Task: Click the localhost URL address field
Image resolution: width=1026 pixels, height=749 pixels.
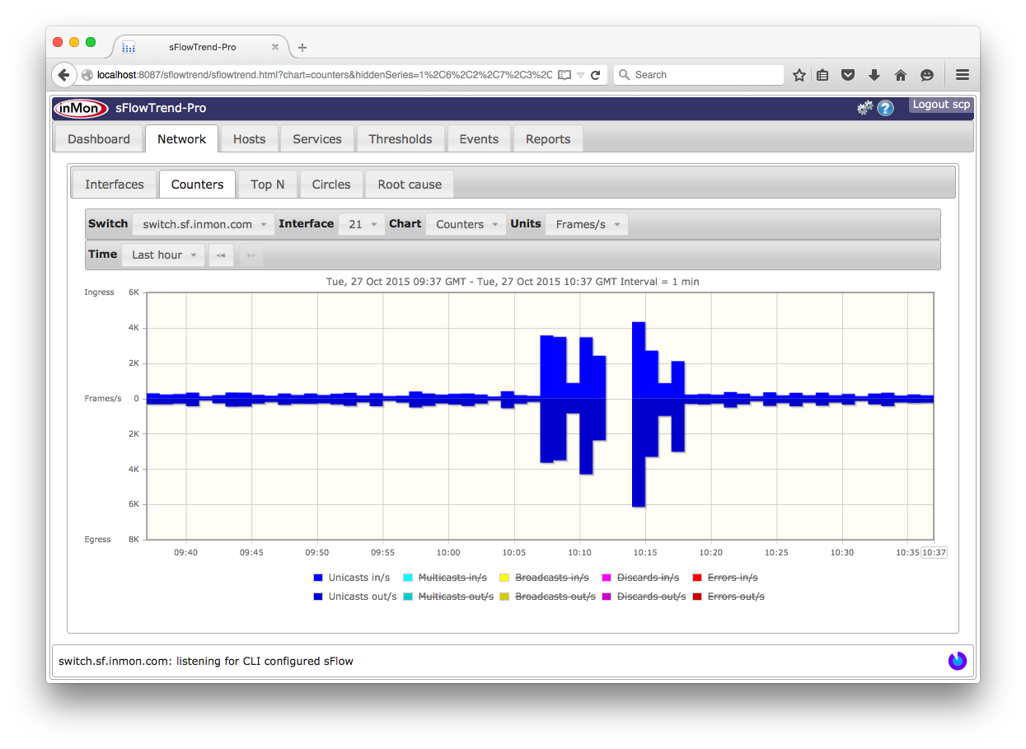Action: coord(325,75)
